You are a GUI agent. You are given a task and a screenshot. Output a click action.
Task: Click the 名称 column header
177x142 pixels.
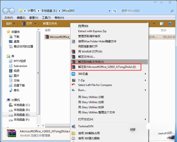pyautogui.click(x=48, y=30)
